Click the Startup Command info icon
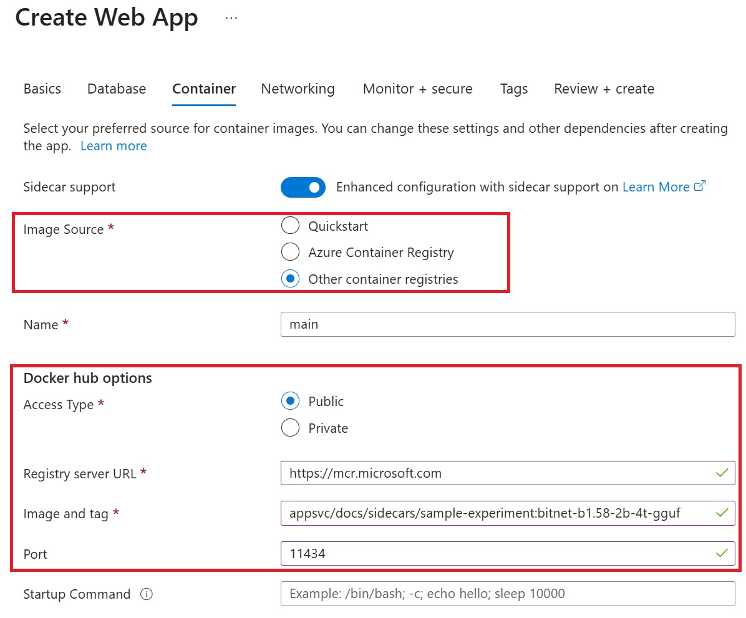This screenshot has height=618, width=746. pos(147,594)
